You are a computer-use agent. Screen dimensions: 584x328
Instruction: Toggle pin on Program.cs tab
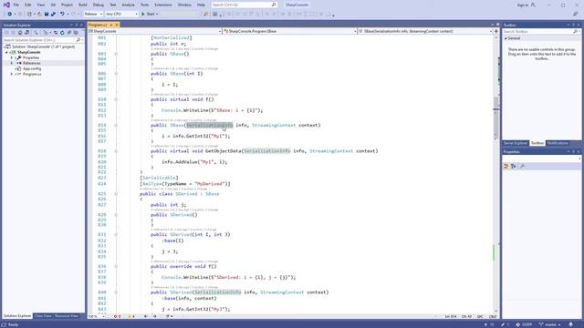111,25
